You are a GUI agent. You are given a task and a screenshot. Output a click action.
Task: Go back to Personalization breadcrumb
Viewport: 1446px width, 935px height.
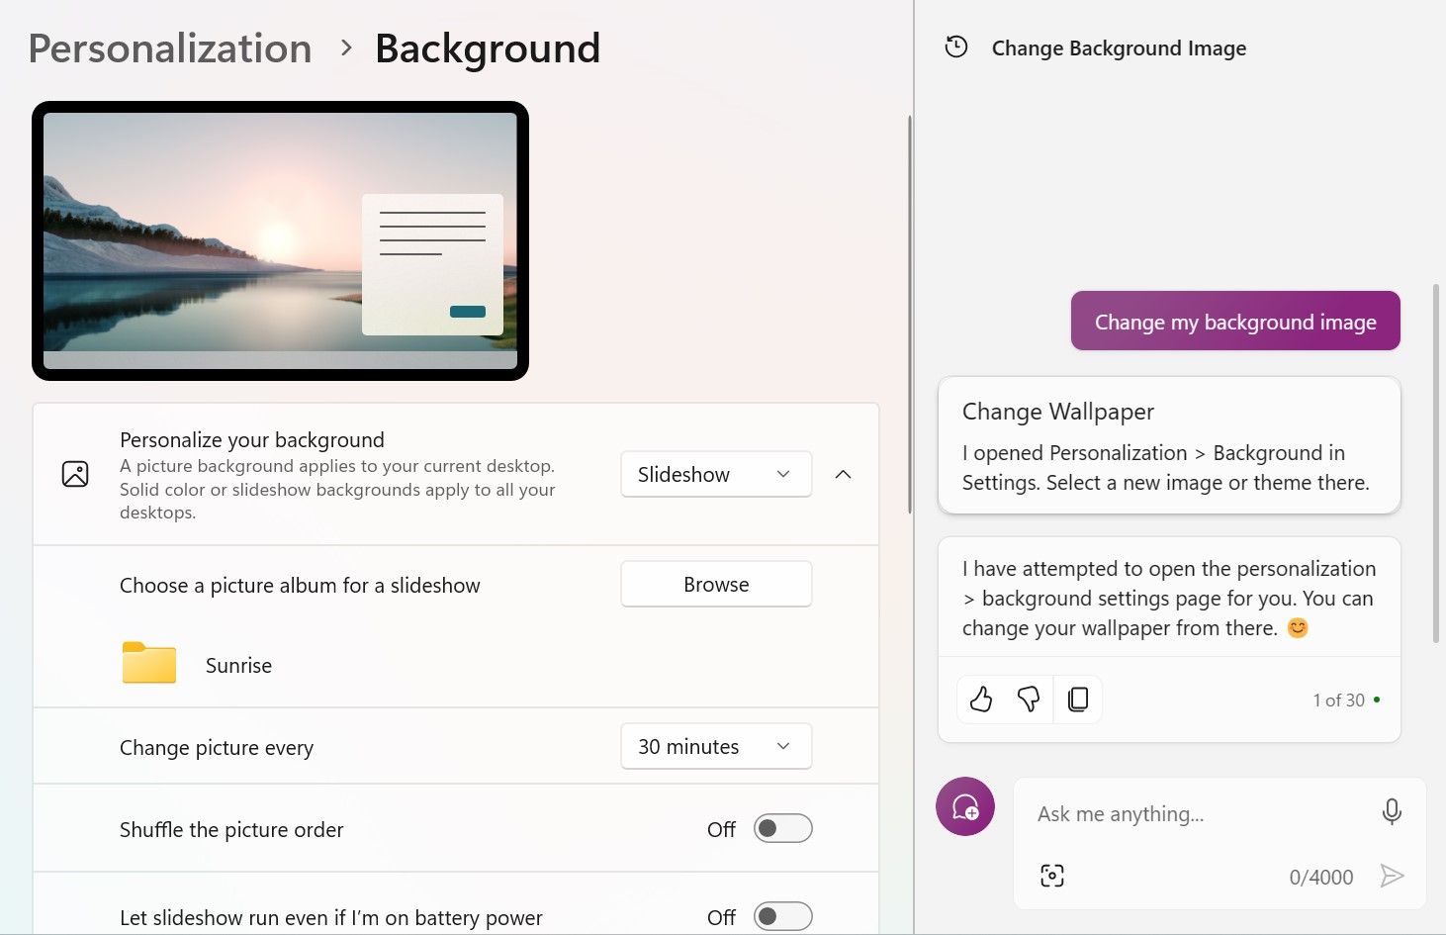170,48
